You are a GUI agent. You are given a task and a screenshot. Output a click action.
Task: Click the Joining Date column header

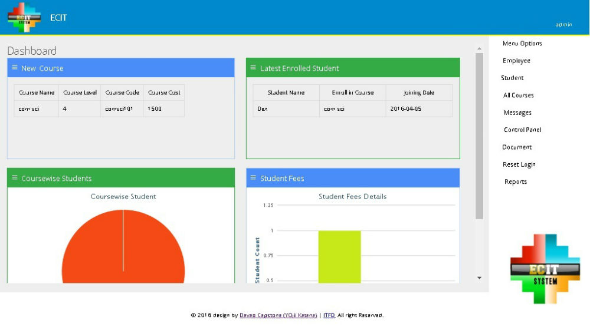tap(419, 93)
